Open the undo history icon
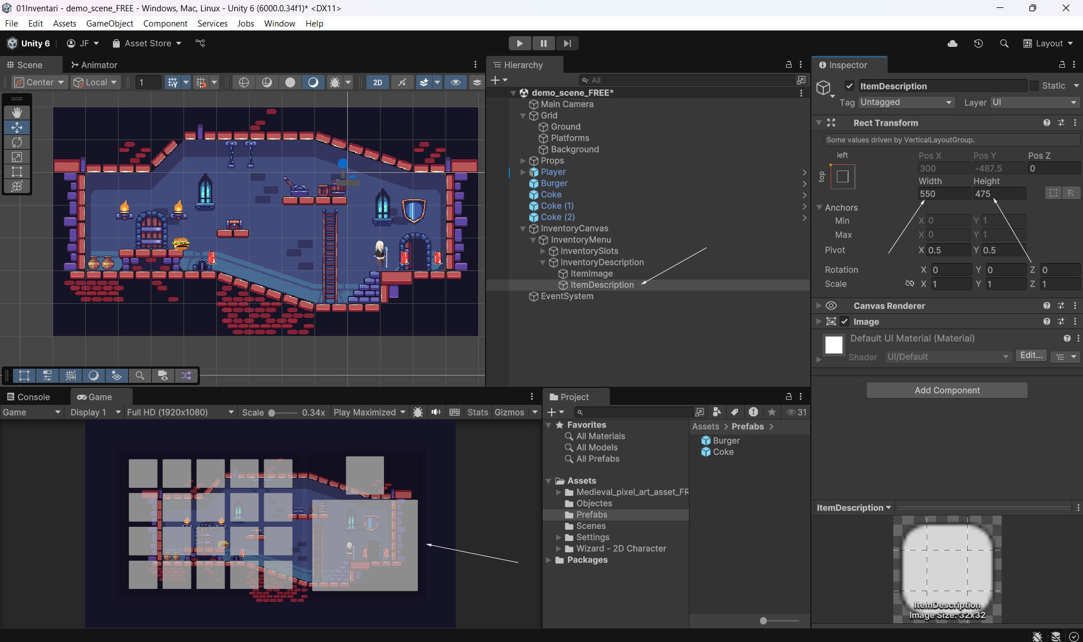Image resolution: width=1083 pixels, height=642 pixels. [979, 43]
